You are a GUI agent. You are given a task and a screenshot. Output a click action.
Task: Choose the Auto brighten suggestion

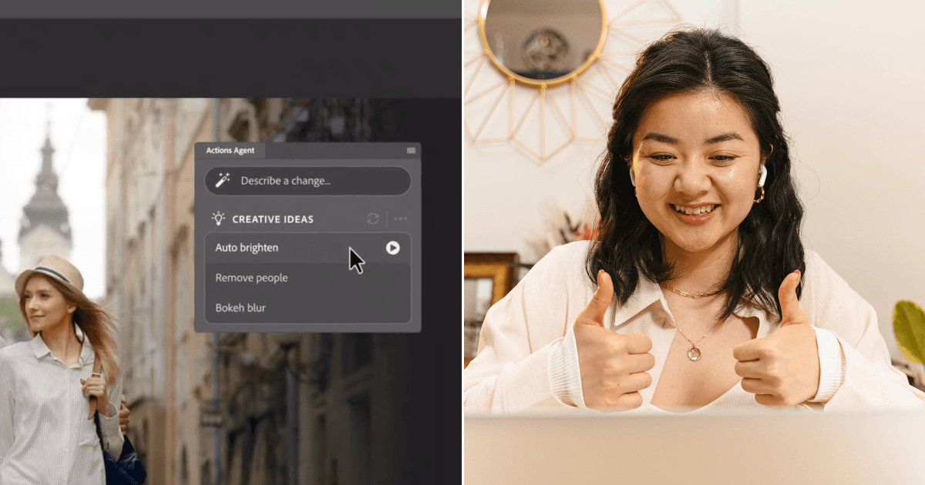tap(247, 248)
